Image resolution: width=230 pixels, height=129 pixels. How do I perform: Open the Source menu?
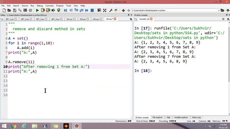click(25, 6)
